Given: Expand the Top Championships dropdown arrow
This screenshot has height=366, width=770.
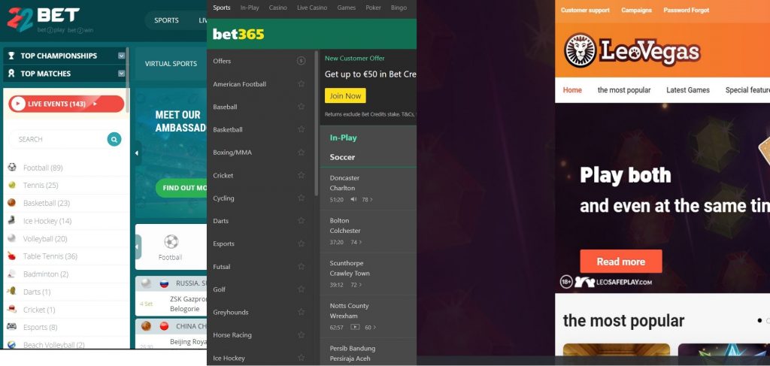Looking at the screenshot, I should (x=121, y=56).
